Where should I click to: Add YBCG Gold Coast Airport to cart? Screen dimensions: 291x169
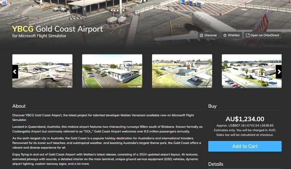(x=245, y=146)
